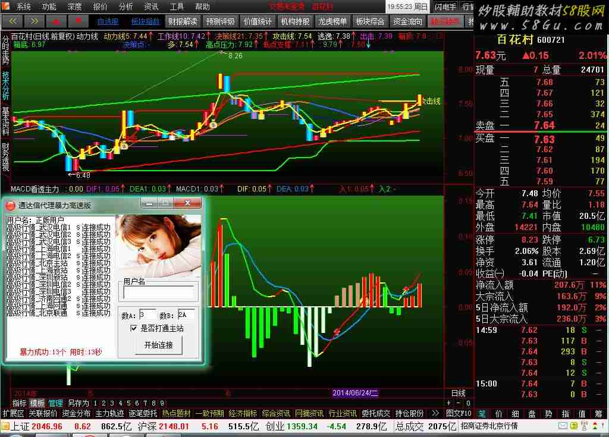Open the 主力轨迹 bottom tab
609x437 pixels.
(x=109, y=414)
